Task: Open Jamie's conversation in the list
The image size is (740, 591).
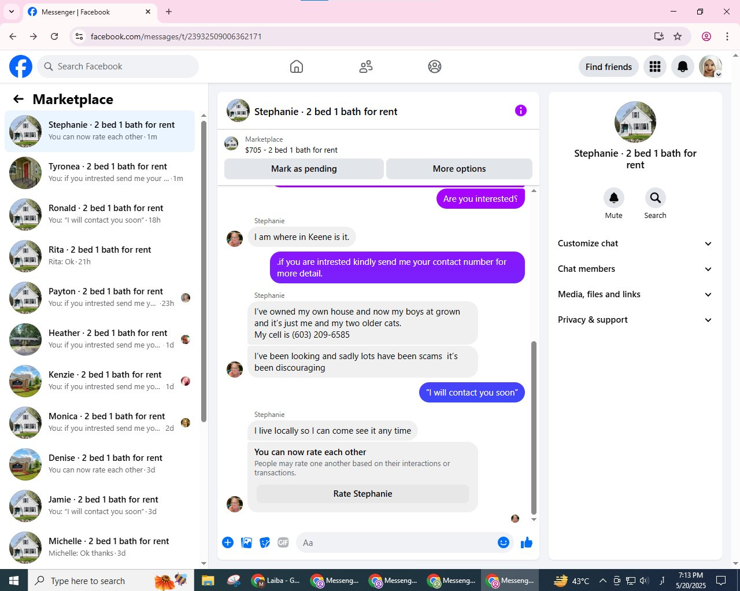Action: [99, 505]
